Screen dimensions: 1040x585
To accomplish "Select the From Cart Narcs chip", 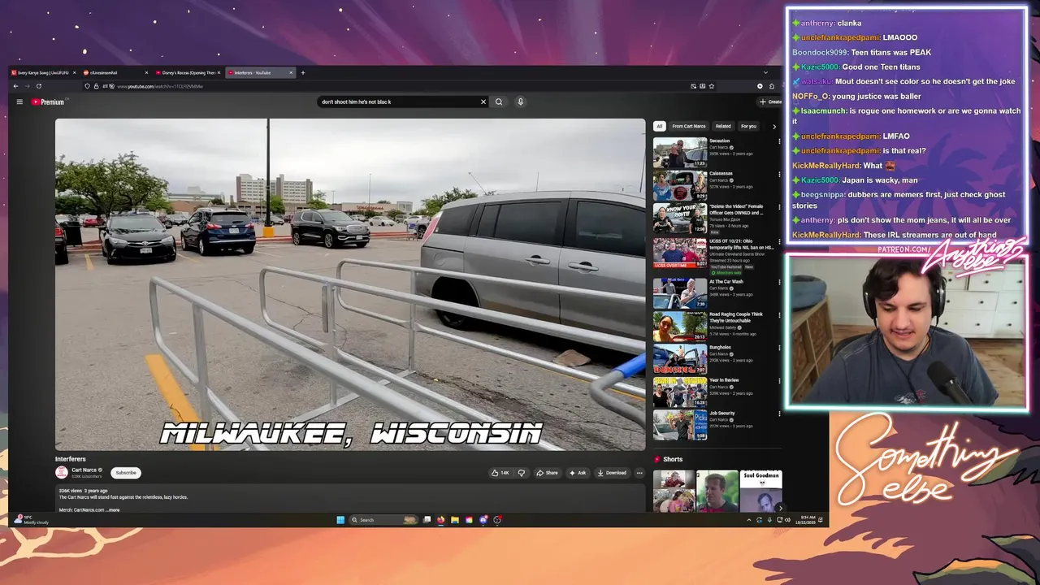I will click(689, 126).
